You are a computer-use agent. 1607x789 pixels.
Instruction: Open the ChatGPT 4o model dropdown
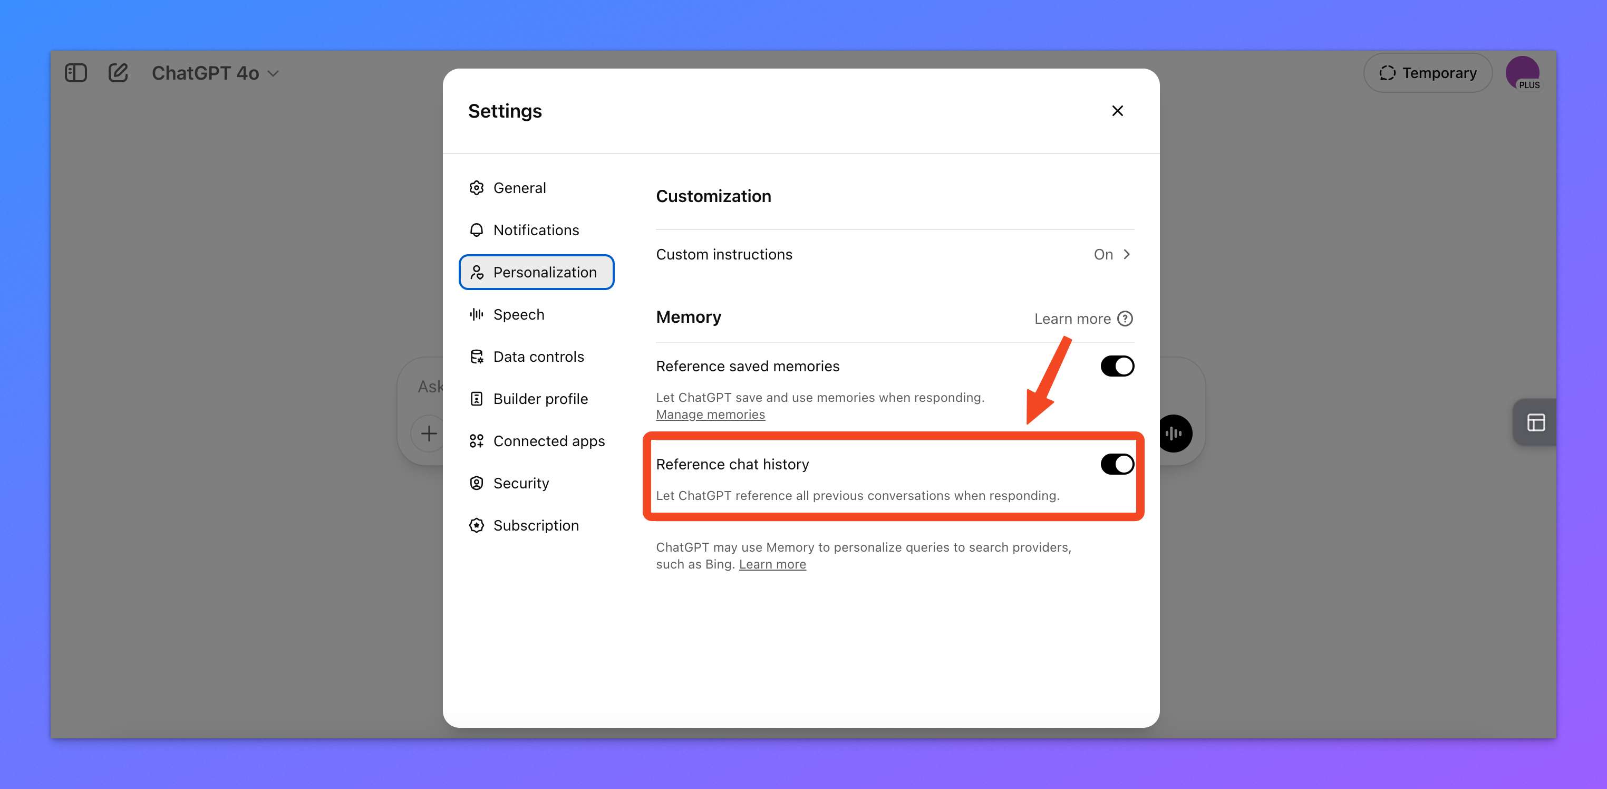215,73
